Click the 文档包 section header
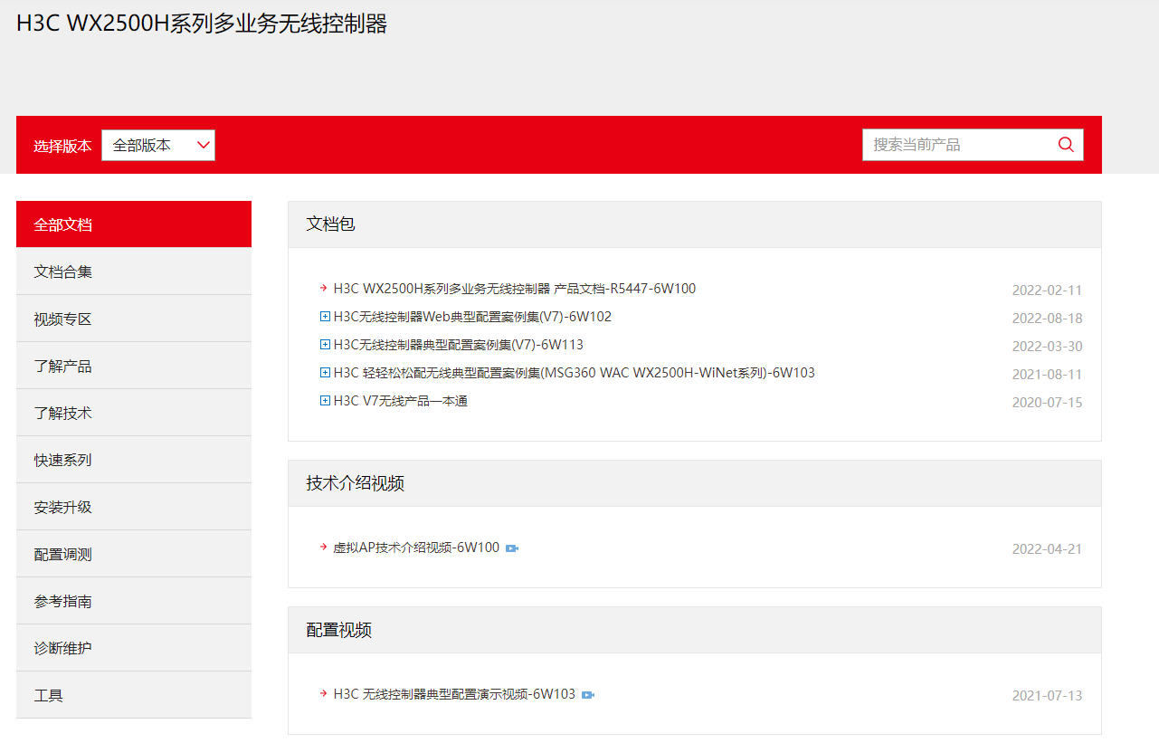 (x=695, y=224)
